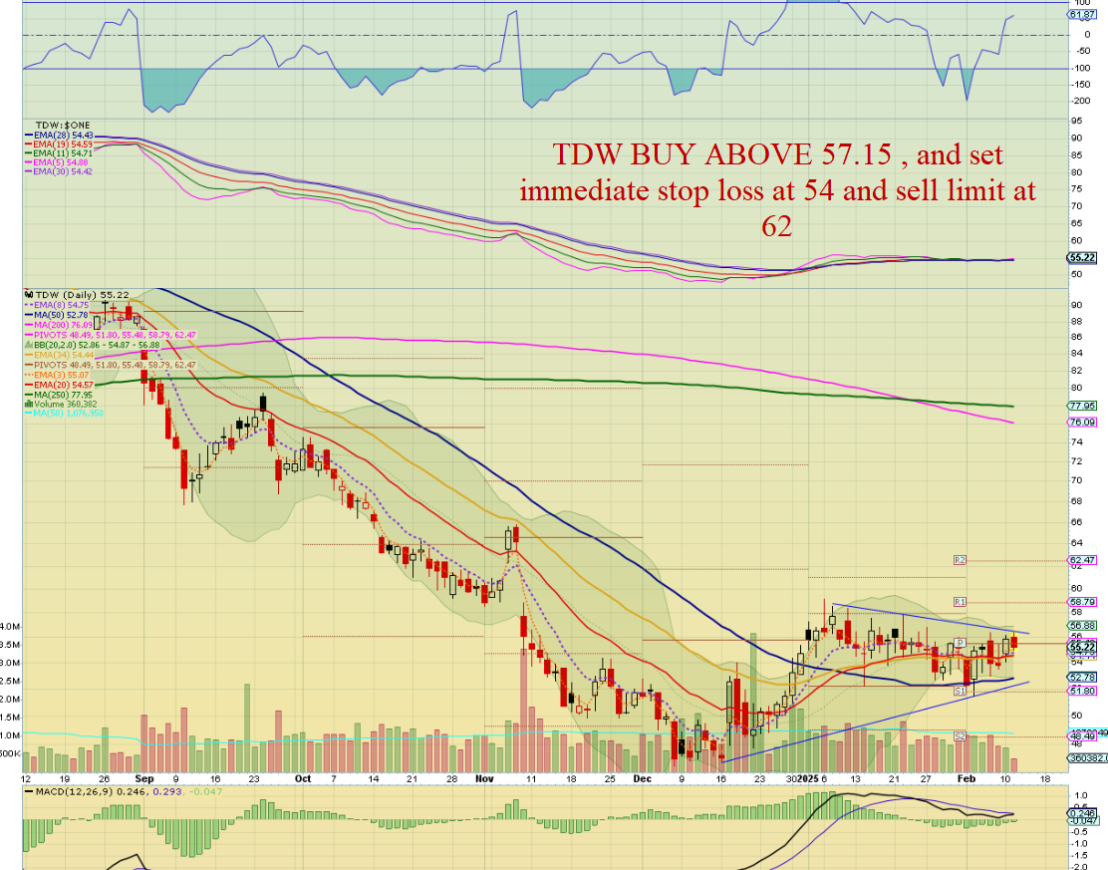Click the TDW (Daily) 55.22 chart title
Image resolution: width=1108 pixels, height=870 pixels.
pyautogui.click(x=82, y=294)
